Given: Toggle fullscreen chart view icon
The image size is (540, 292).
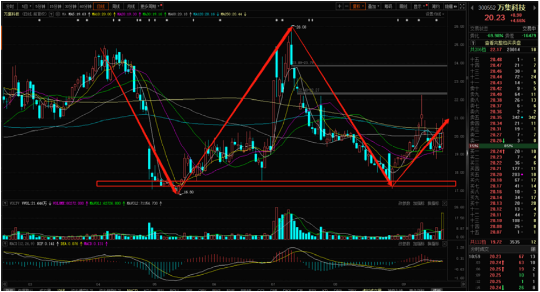Looking at the screenshot, I should 462,6.
